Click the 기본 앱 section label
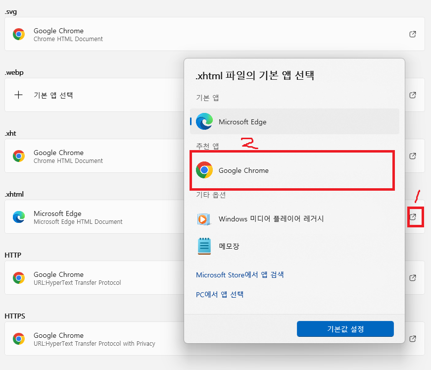The image size is (431, 370). [x=207, y=98]
